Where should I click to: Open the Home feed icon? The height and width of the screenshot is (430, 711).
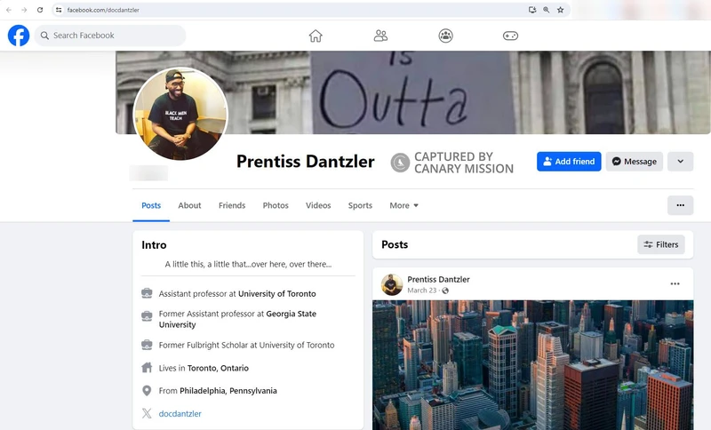[316, 36]
